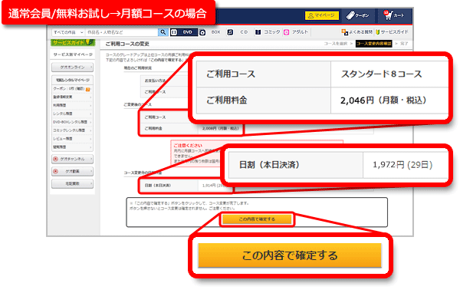
Task: Click the red icon on ゲオチャンネル button
Action: (56, 159)
